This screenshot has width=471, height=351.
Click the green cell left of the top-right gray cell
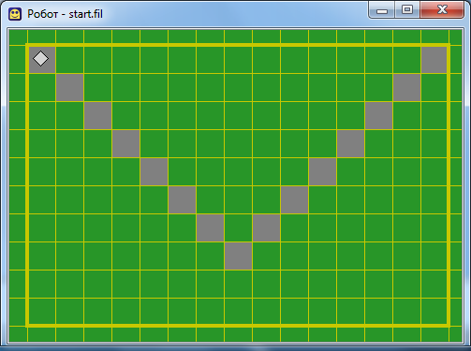[x=406, y=60]
